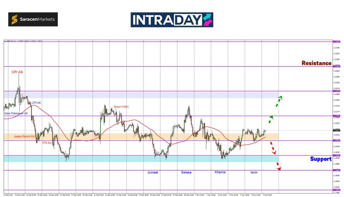Click the Khamis day label
The image size is (344, 197).
click(220, 172)
